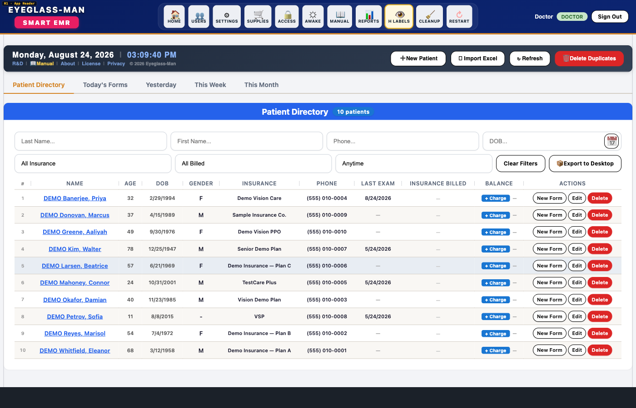The image size is (636, 408).
Task: Switch to Today's Forms tab
Action: (x=105, y=85)
